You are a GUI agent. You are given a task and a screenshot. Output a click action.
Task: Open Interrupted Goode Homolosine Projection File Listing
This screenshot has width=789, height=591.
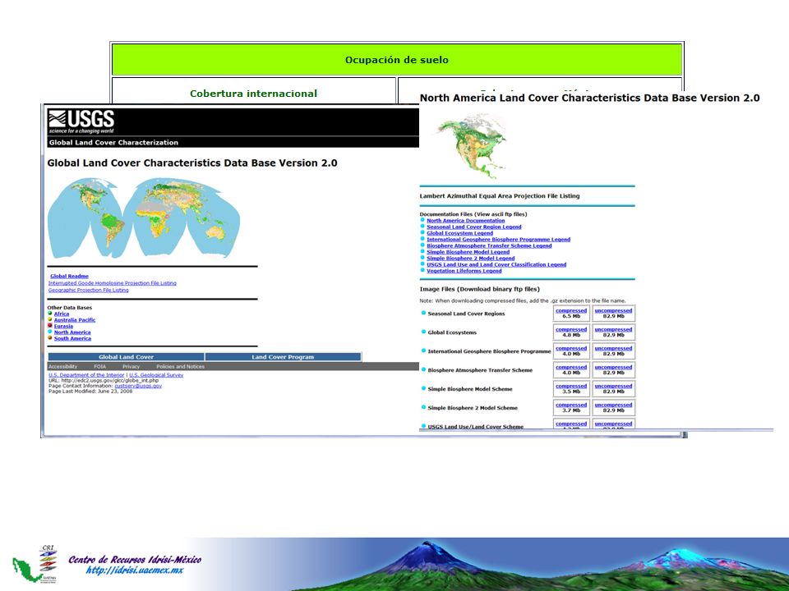(x=113, y=283)
